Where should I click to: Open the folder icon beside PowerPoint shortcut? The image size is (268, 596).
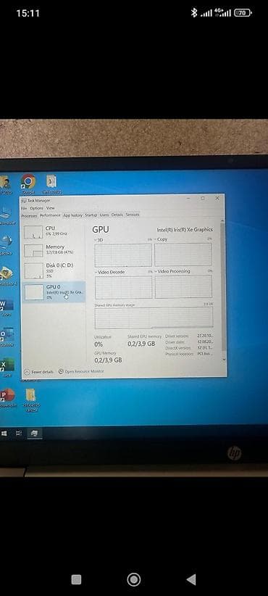click(30, 395)
